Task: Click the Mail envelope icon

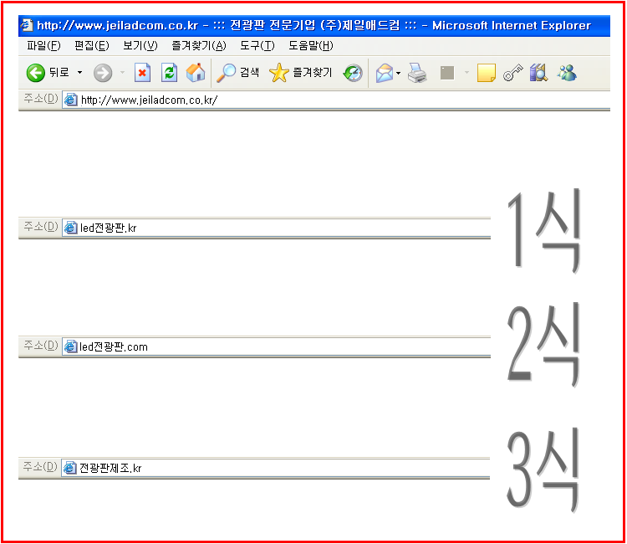Action: click(x=385, y=73)
